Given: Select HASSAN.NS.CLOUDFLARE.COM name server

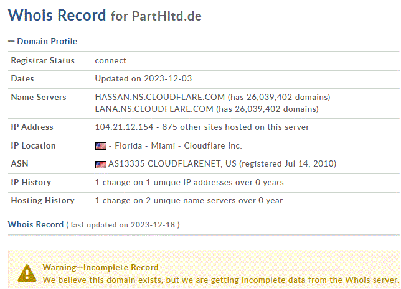Looking at the screenshot, I should click(x=160, y=97).
